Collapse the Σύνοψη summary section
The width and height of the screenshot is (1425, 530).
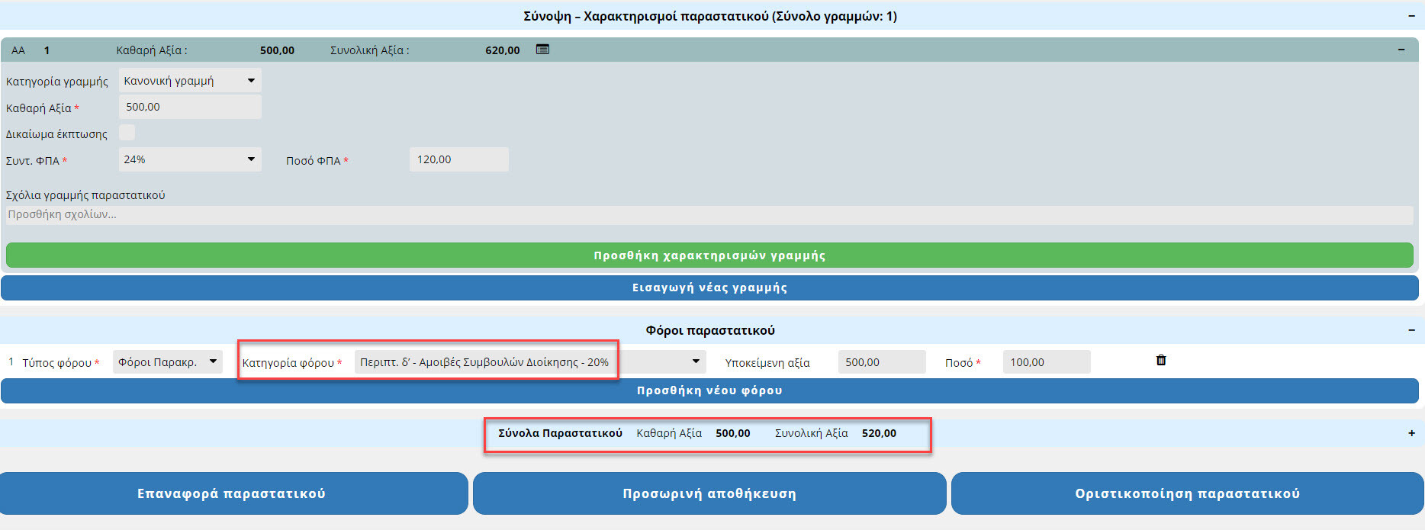pos(1411,16)
